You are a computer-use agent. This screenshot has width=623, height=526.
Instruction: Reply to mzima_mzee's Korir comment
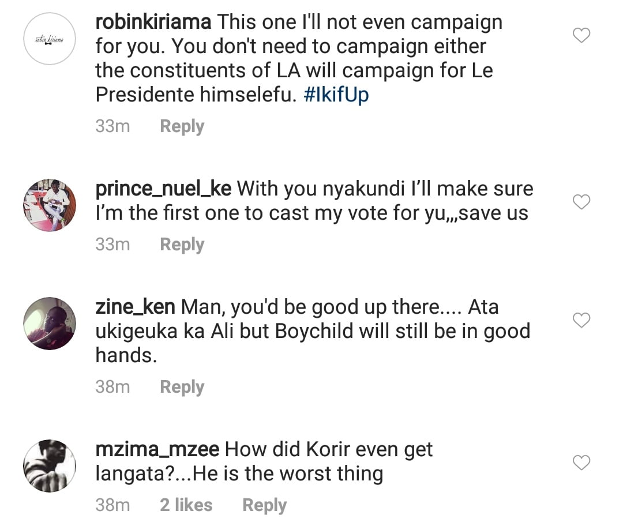[x=264, y=505]
